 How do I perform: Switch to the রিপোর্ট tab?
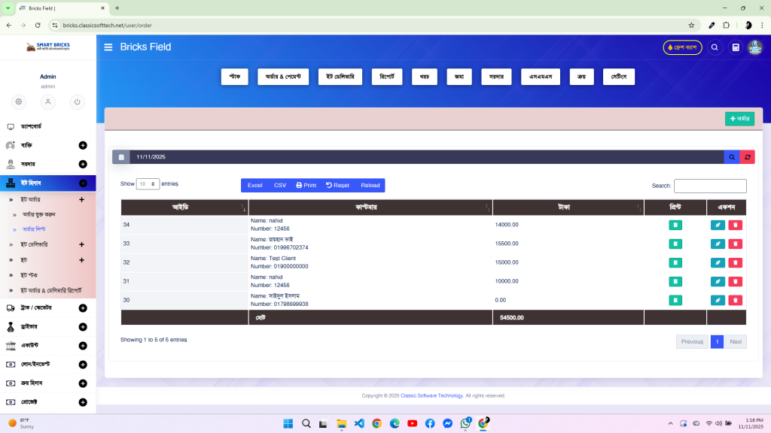386,76
